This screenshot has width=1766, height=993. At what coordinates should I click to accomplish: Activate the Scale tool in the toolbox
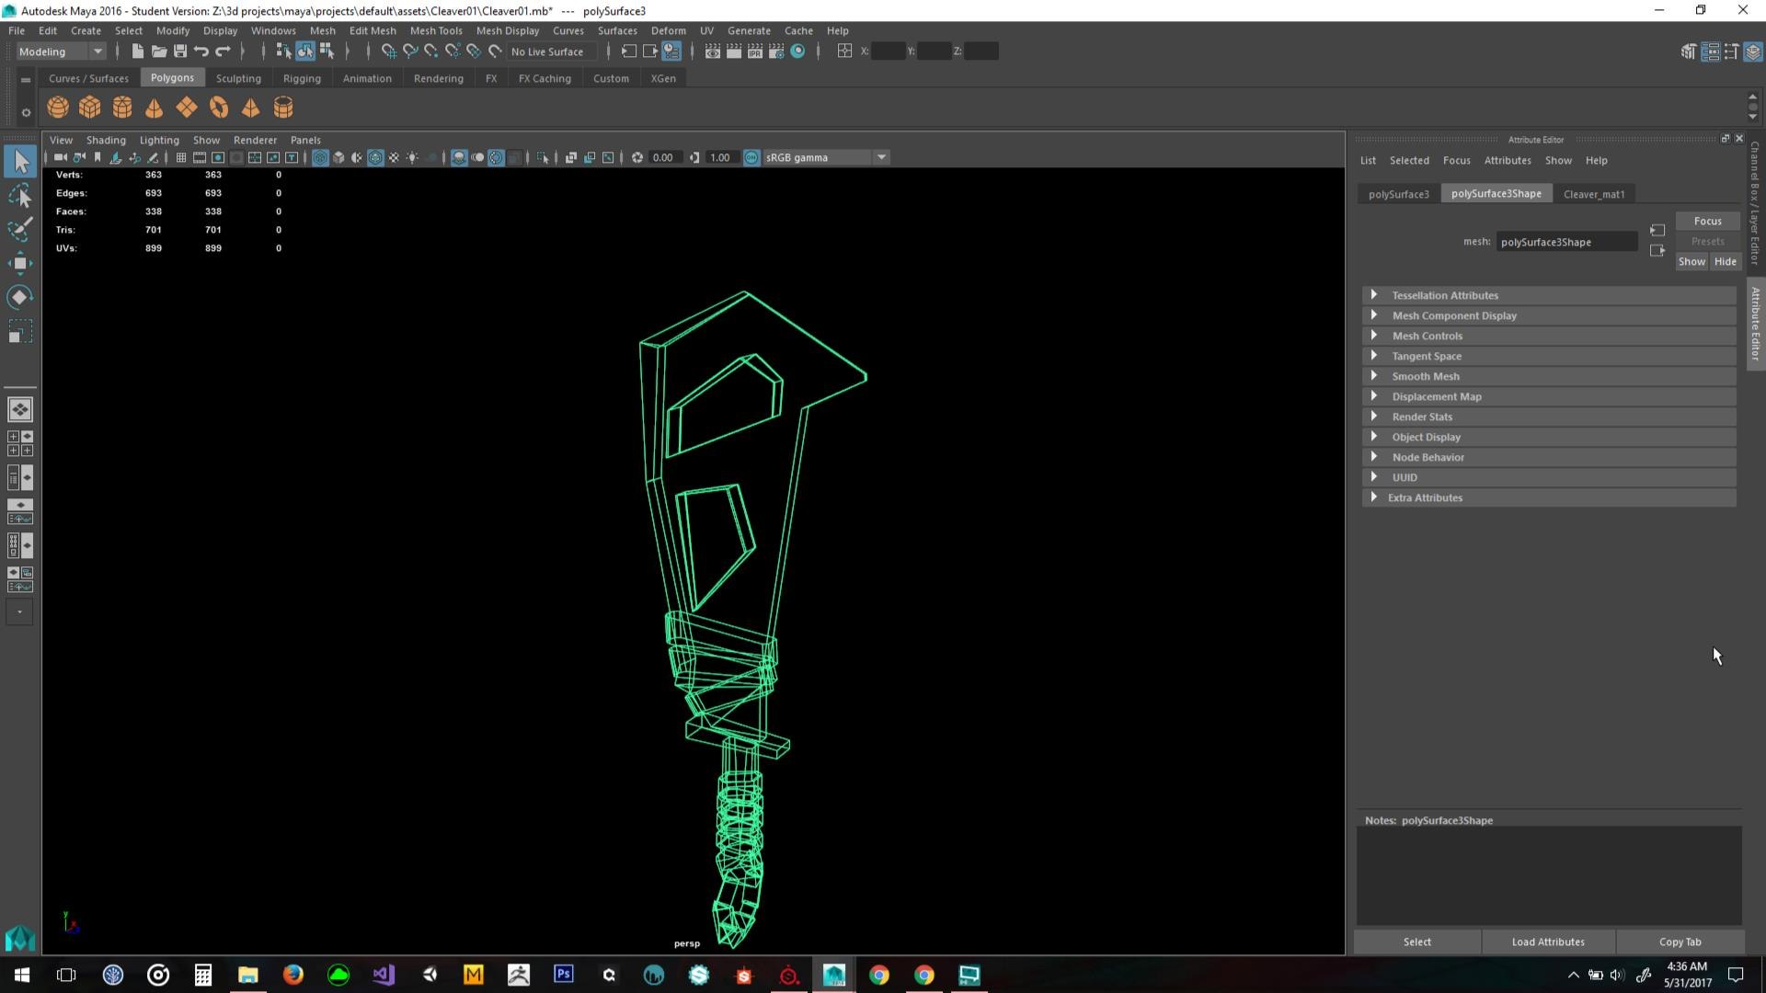pos(20,330)
